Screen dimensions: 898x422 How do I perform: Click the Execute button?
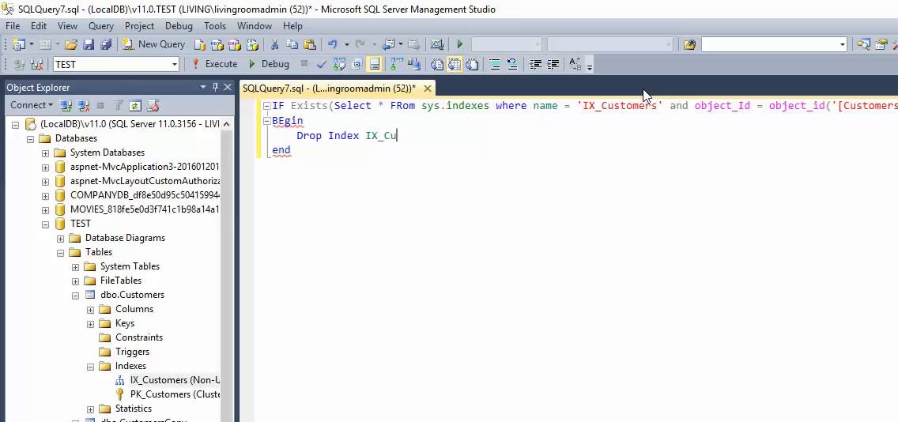[x=214, y=64]
